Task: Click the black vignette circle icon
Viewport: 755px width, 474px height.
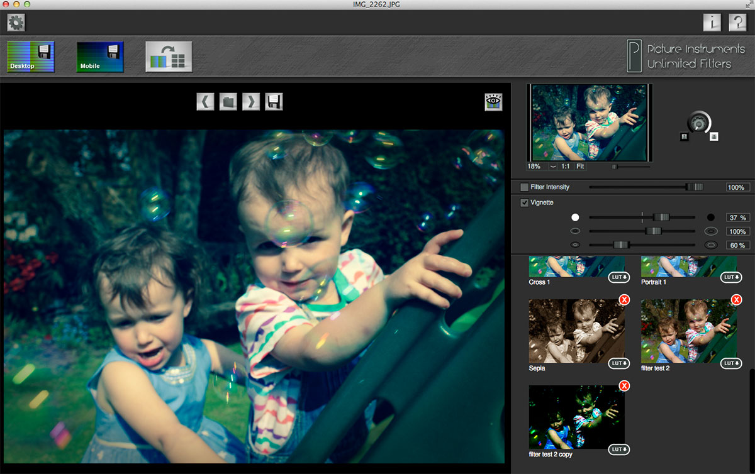Action: pyautogui.click(x=711, y=218)
